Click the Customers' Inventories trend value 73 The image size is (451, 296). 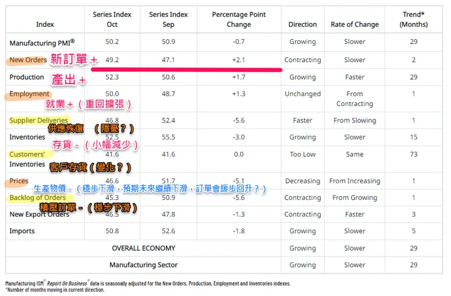[x=414, y=155]
